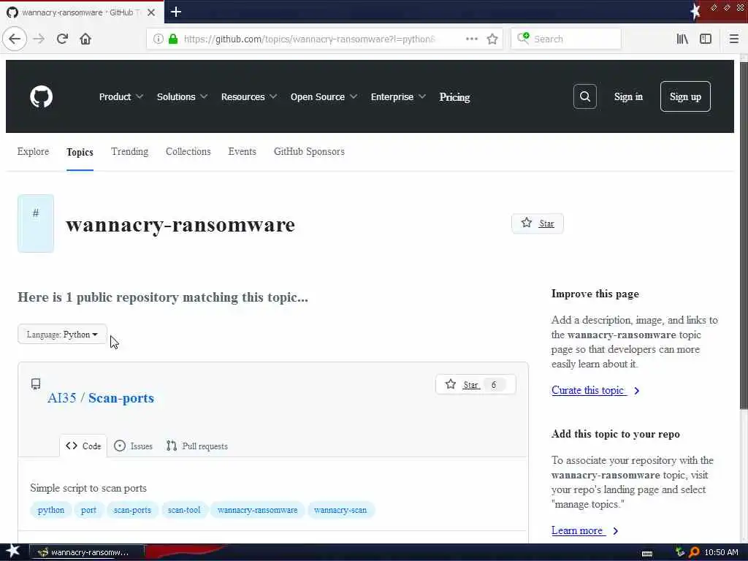Open the AI35 owner link
Screen dimensions: 748x561
pos(62,398)
